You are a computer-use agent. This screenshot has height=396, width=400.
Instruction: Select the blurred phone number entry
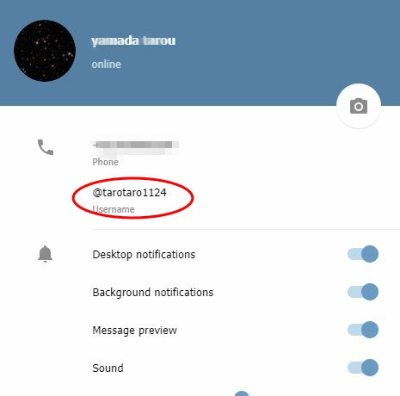135,146
